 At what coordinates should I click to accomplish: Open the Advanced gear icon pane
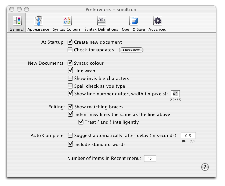point(157,21)
